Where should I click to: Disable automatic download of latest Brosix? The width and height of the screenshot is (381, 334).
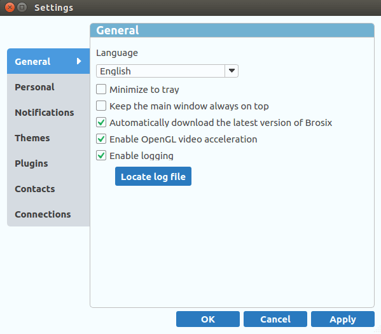click(101, 122)
